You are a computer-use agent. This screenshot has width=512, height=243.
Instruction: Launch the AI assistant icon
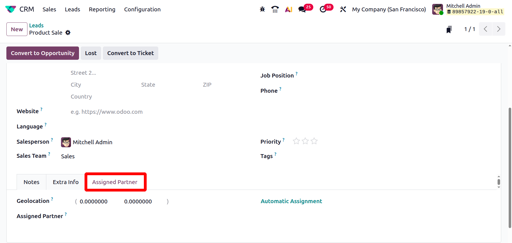[289, 9]
